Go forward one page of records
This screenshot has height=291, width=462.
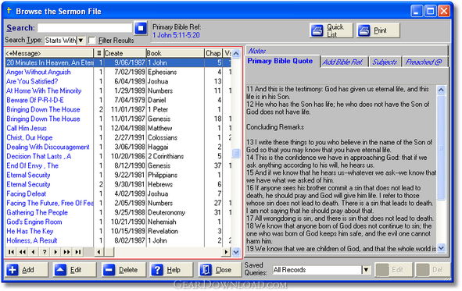(67, 252)
